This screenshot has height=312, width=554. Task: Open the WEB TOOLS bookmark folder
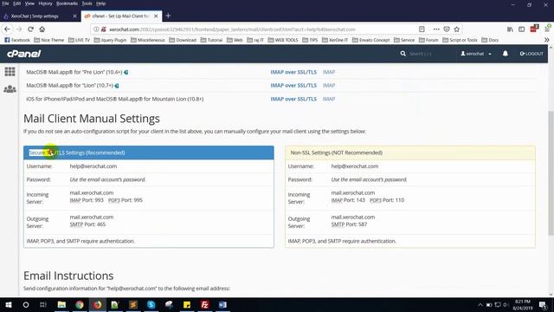(x=283, y=40)
